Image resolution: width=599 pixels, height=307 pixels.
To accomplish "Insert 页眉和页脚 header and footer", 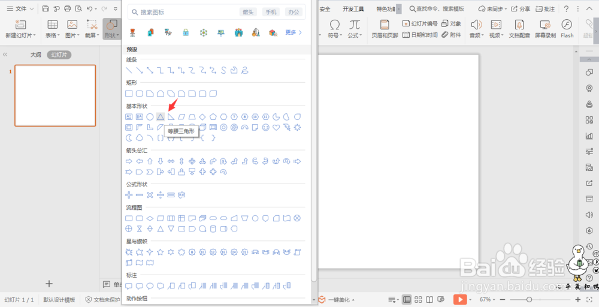I will point(385,29).
